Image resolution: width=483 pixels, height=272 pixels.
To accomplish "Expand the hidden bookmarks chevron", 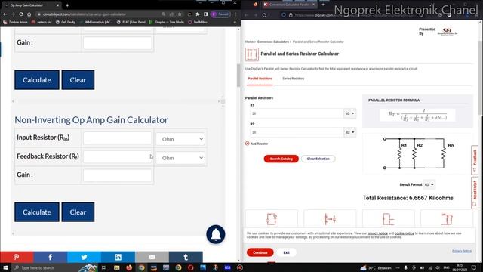I will click(235, 22).
